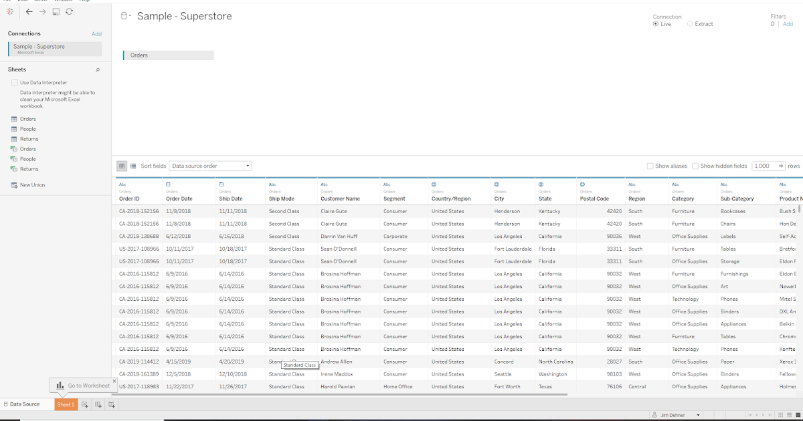Click the Fort Worth city cell
This screenshot has height=421, width=803.
click(x=507, y=387)
